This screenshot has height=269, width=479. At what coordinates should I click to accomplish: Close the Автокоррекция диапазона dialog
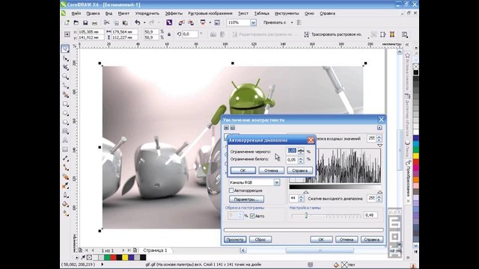tap(311, 140)
